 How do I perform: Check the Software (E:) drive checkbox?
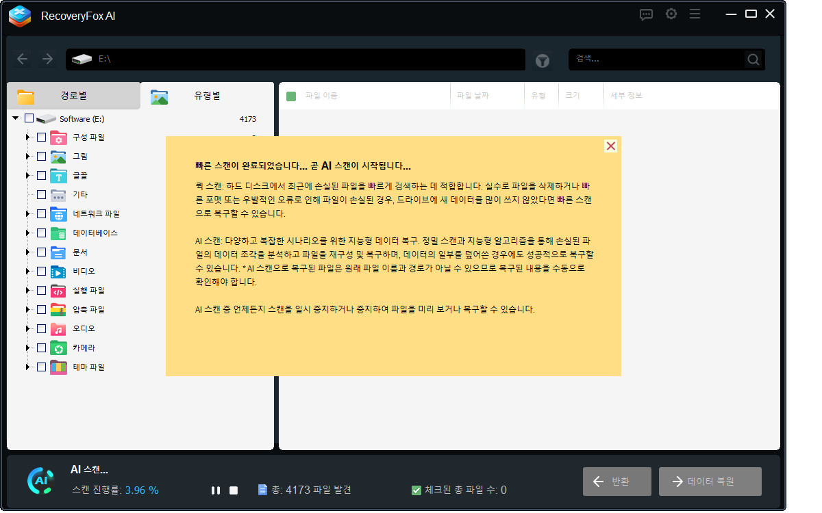coord(28,118)
